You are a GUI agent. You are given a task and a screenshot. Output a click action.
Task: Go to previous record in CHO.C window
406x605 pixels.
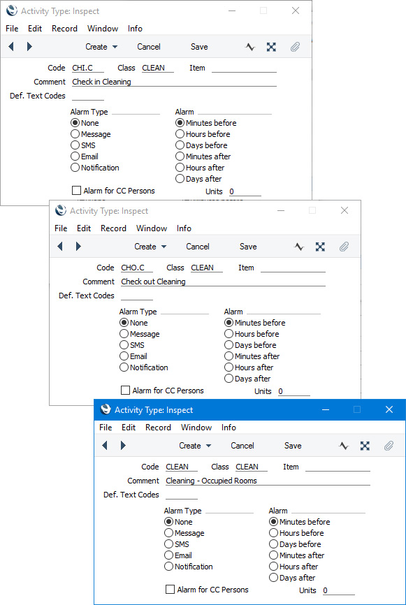60,246
